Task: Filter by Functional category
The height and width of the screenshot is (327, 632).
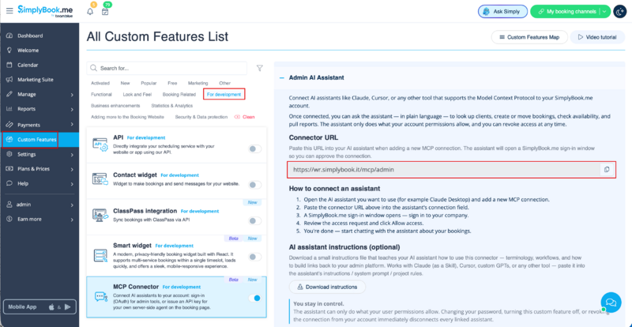Action: 102,94
